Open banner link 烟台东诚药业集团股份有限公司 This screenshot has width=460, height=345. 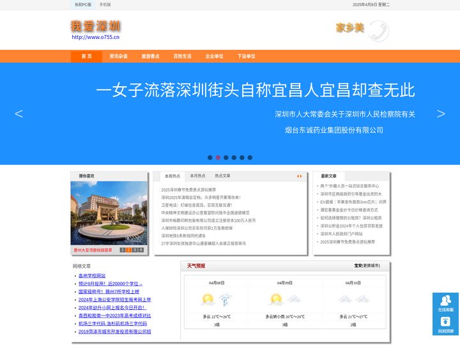click(334, 130)
